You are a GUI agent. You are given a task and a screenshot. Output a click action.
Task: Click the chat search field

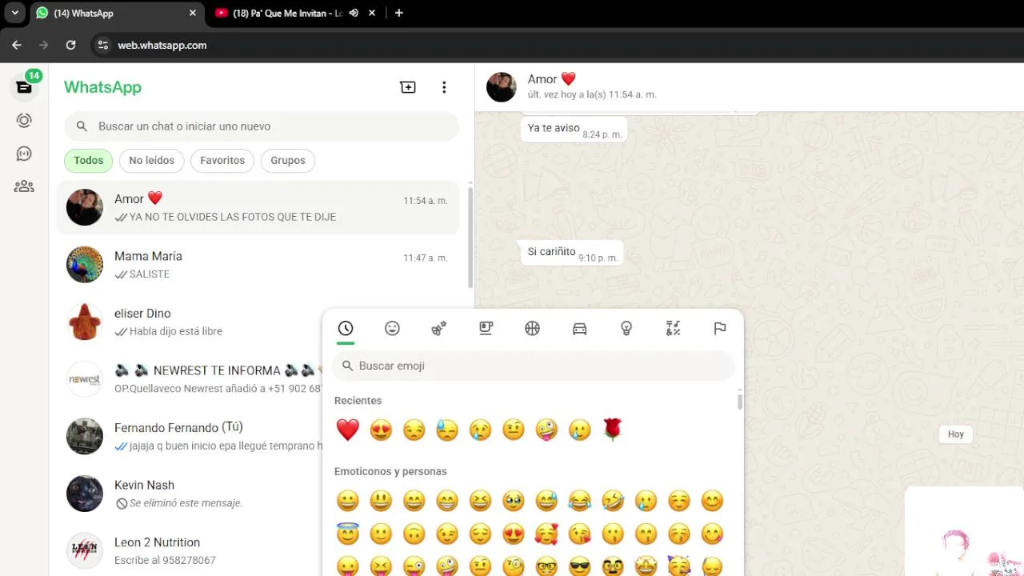click(262, 126)
